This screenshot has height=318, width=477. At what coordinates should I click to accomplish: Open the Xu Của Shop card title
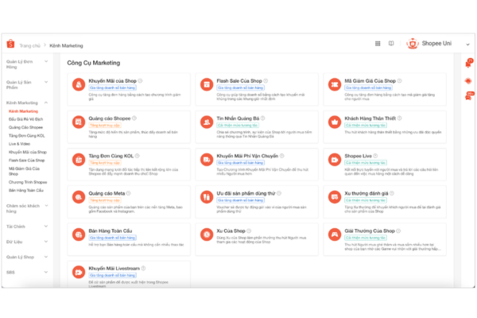(231, 231)
